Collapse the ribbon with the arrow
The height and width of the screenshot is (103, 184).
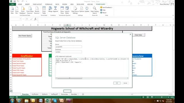click(x=173, y=15)
